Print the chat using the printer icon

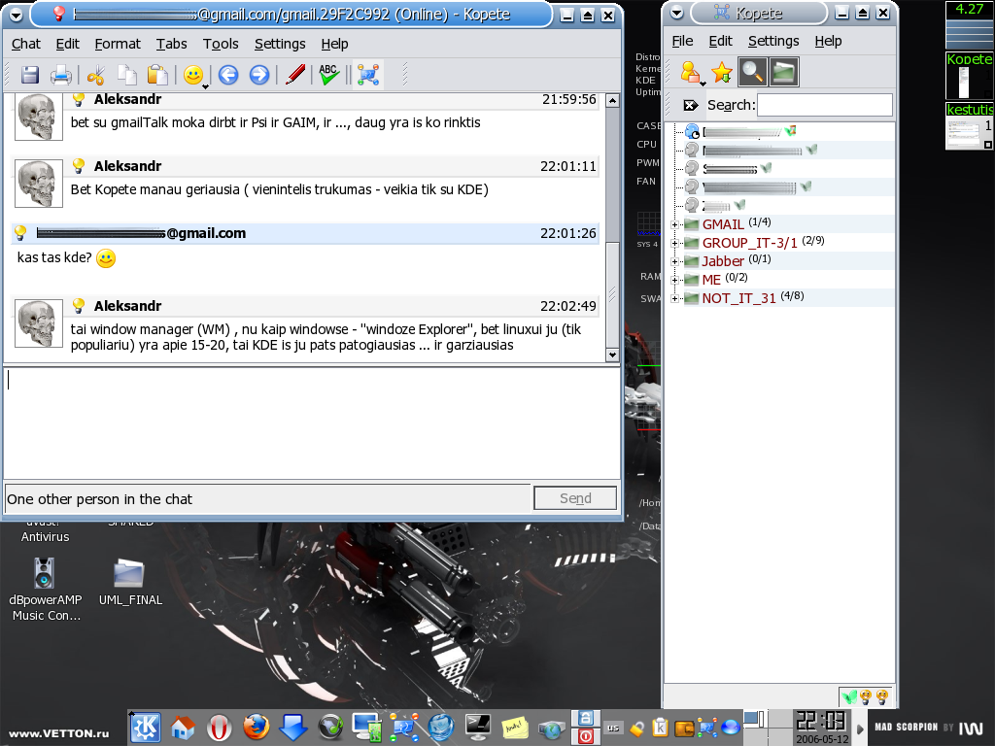[61, 75]
